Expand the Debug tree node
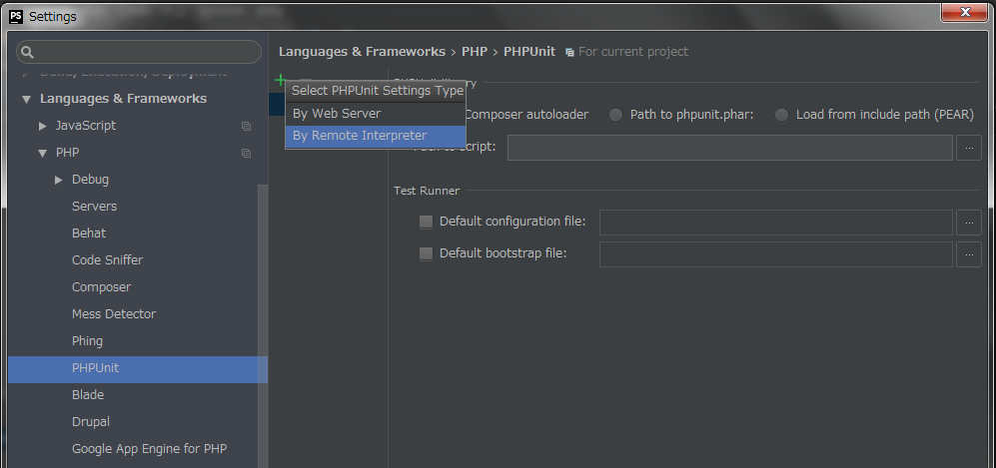The height and width of the screenshot is (468, 996). click(58, 180)
